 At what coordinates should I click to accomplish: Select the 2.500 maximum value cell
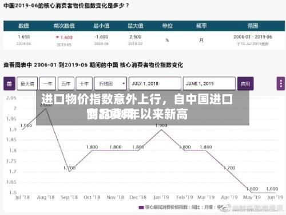[x=136, y=37]
